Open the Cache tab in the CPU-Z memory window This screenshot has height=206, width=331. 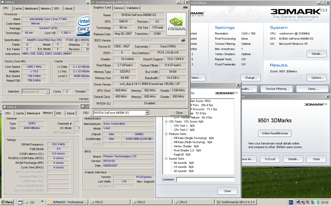[20, 113]
